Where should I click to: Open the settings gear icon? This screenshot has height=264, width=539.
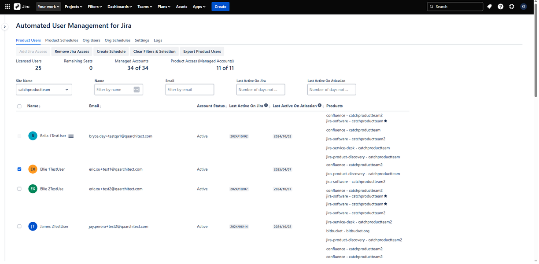(512, 7)
